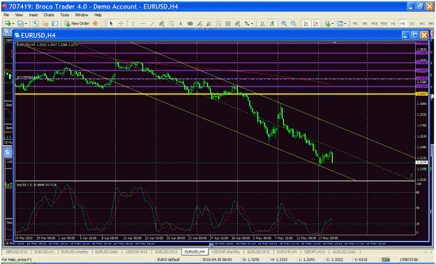The width and height of the screenshot is (436, 264).
Task: Expand the New Chart dropdown arrow
Action: (x=13, y=24)
